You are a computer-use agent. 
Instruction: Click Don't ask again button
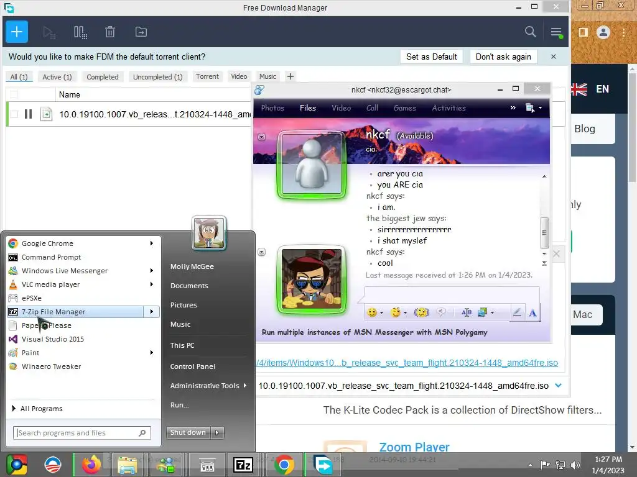coord(503,57)
